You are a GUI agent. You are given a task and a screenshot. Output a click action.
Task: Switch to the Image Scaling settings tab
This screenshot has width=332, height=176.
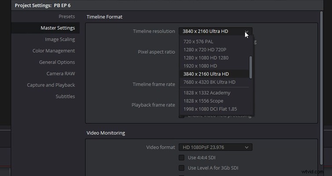pyautogui.click(x=60, y=40)
